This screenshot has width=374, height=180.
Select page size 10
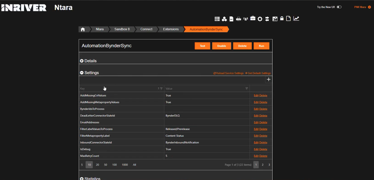pyautogui.click(x=89, y=165)
